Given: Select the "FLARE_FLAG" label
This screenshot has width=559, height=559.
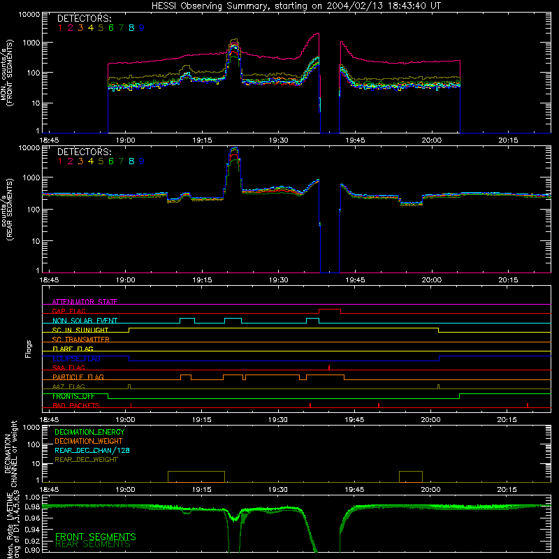Looking at the screenshot, I should tap(73, 349).
